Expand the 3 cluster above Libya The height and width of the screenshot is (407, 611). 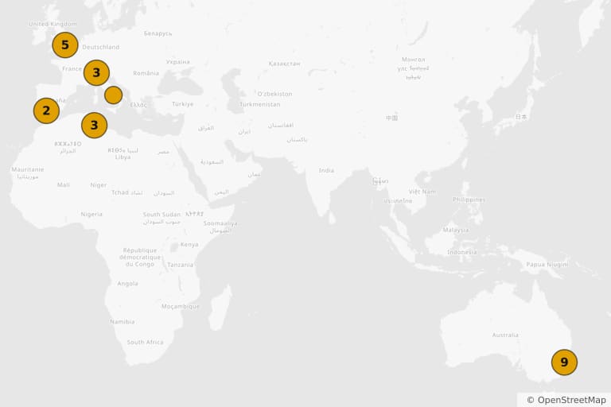click(x=95, y=126)
